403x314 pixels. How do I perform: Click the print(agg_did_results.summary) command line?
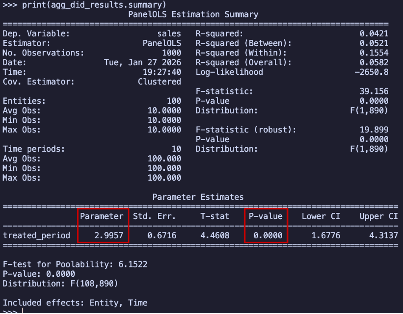click(x=85, y=5)
